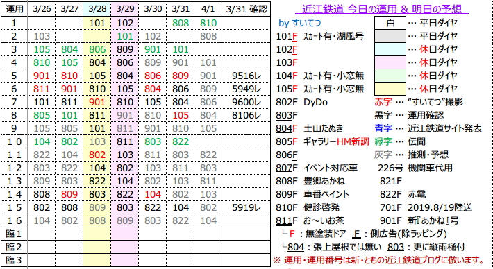Screen dimensions: 493x269
Task: Click red 802 in row 11 under 3/28
Action: pyautogui.click(x=97, y=155)
